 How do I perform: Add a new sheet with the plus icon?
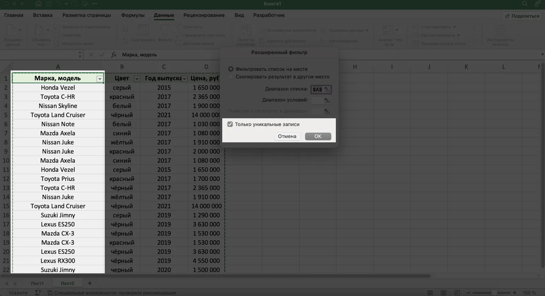tap(90, 283)
